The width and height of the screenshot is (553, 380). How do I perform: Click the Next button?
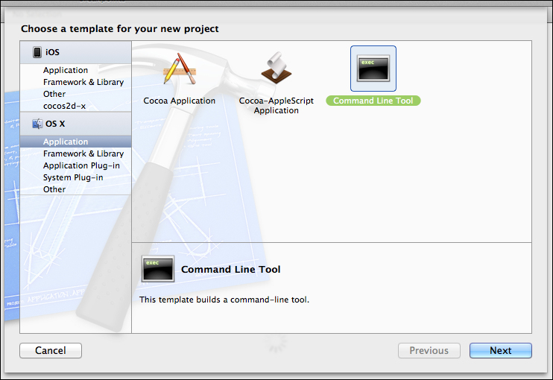(x=500, y=350)
